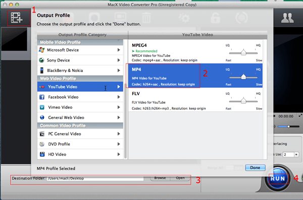This screenshot has height=200, width=303.
Task: Click the Add Video film icon
Action: 17,18
